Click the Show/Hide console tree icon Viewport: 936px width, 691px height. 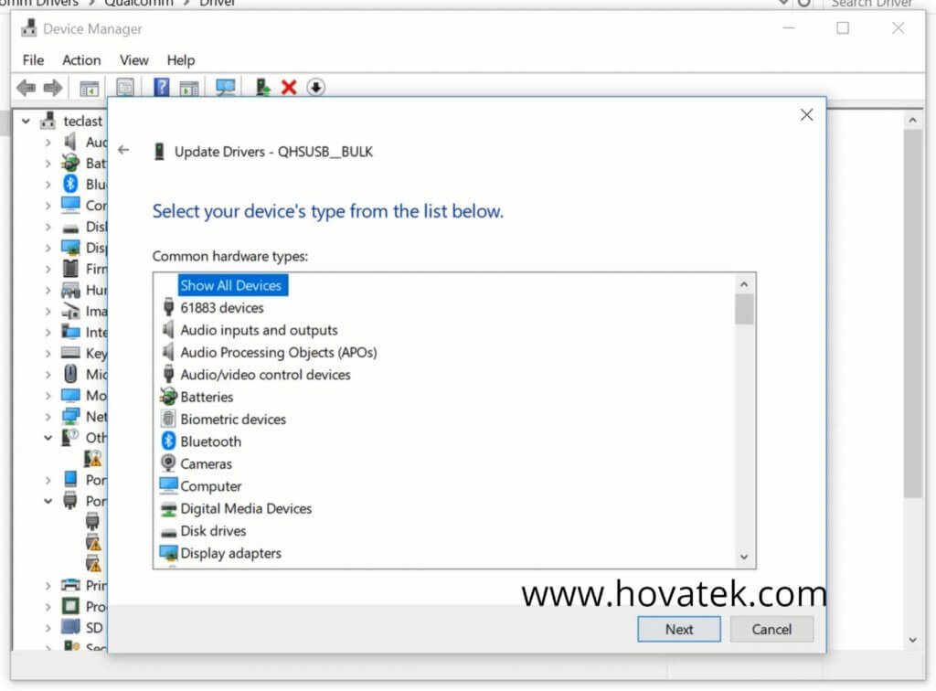click(x=89, y=87)
